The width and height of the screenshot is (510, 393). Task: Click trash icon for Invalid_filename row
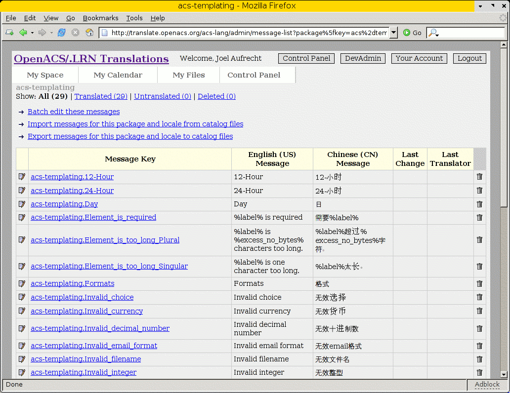pos(479,359)
